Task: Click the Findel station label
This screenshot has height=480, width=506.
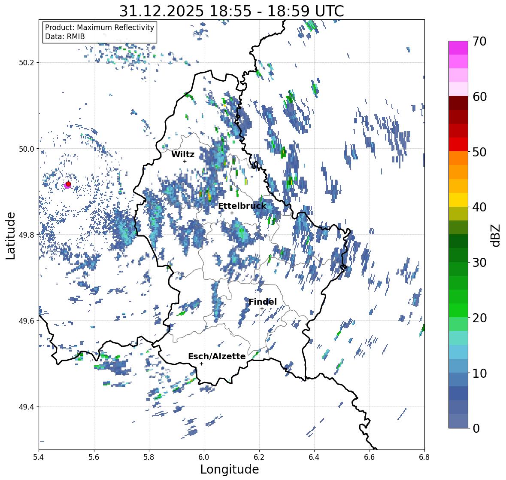Action: pos(263,302)
